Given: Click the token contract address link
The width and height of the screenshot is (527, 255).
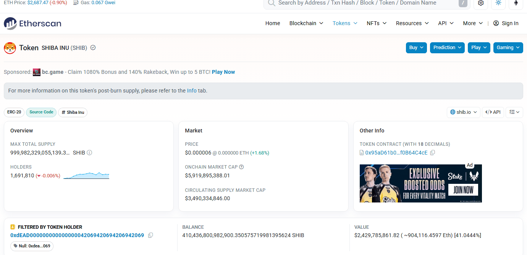Looking at the screenshot, I should click(396, 153).
